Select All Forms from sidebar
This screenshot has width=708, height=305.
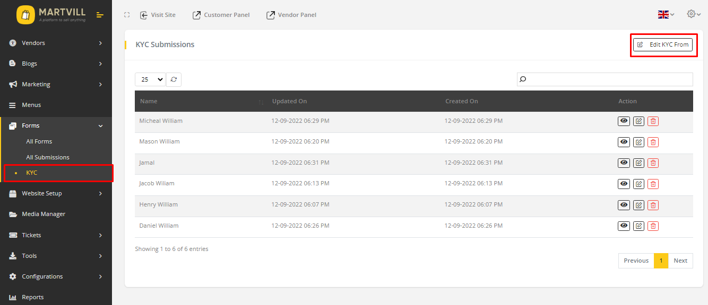(x=39, y=141)
